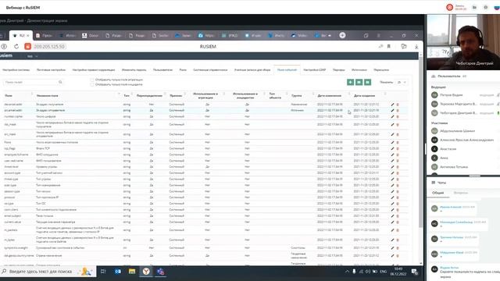500x281 pixels.
Task: Click the green plus add-field button
Action: point(350,82)
